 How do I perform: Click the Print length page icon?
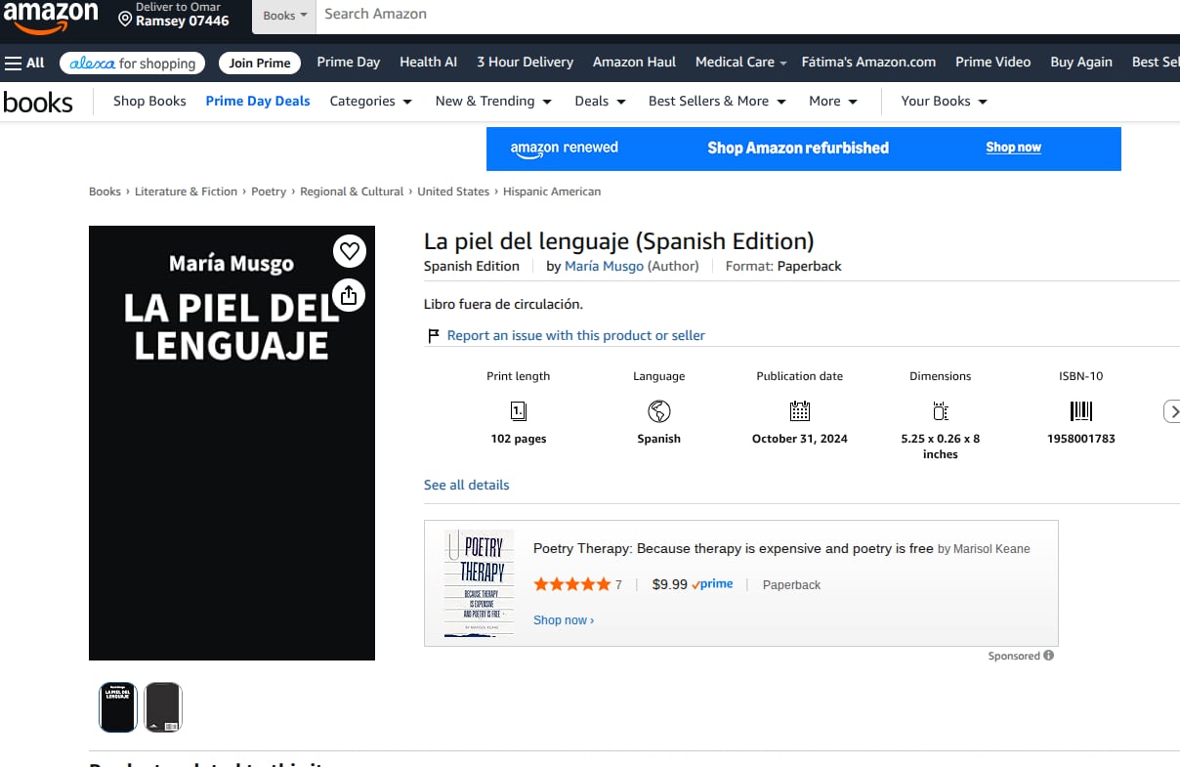[x=519, y=410]
